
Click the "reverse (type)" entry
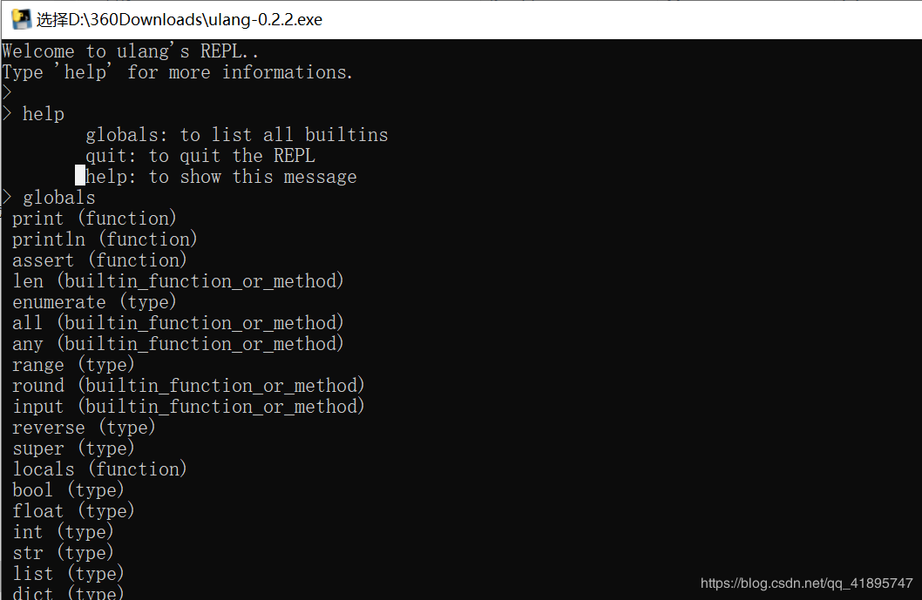coord(84,428)
